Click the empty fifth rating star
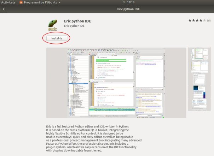Viewport: 214px width, 156px height. [204, 21]
